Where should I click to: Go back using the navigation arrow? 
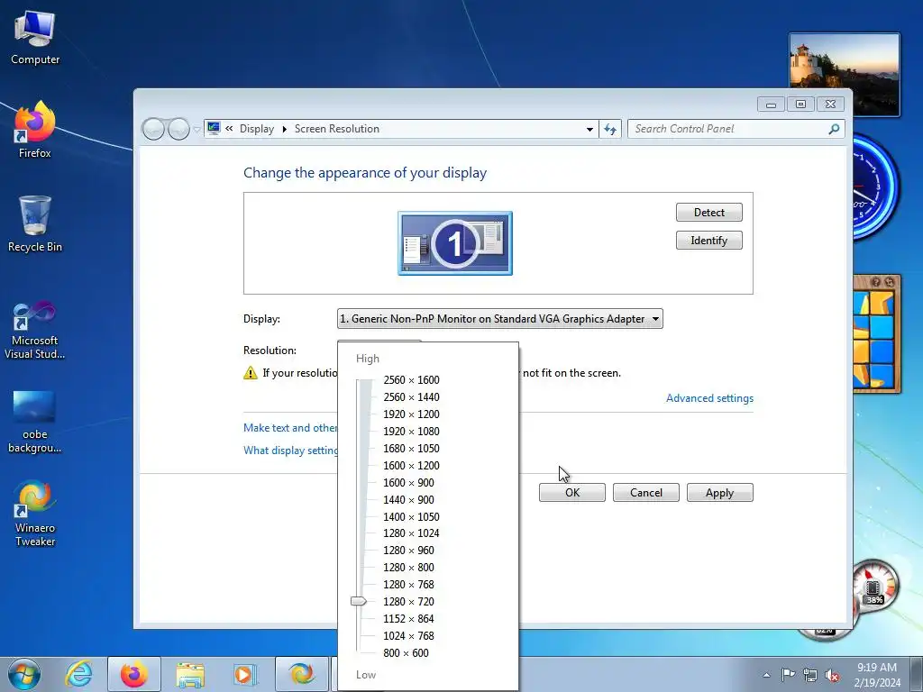point(153,129)
